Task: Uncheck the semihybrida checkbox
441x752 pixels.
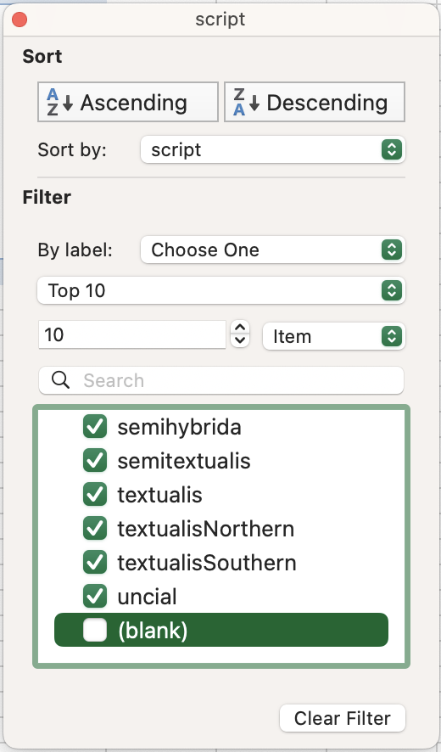Action: coord(95,427)
